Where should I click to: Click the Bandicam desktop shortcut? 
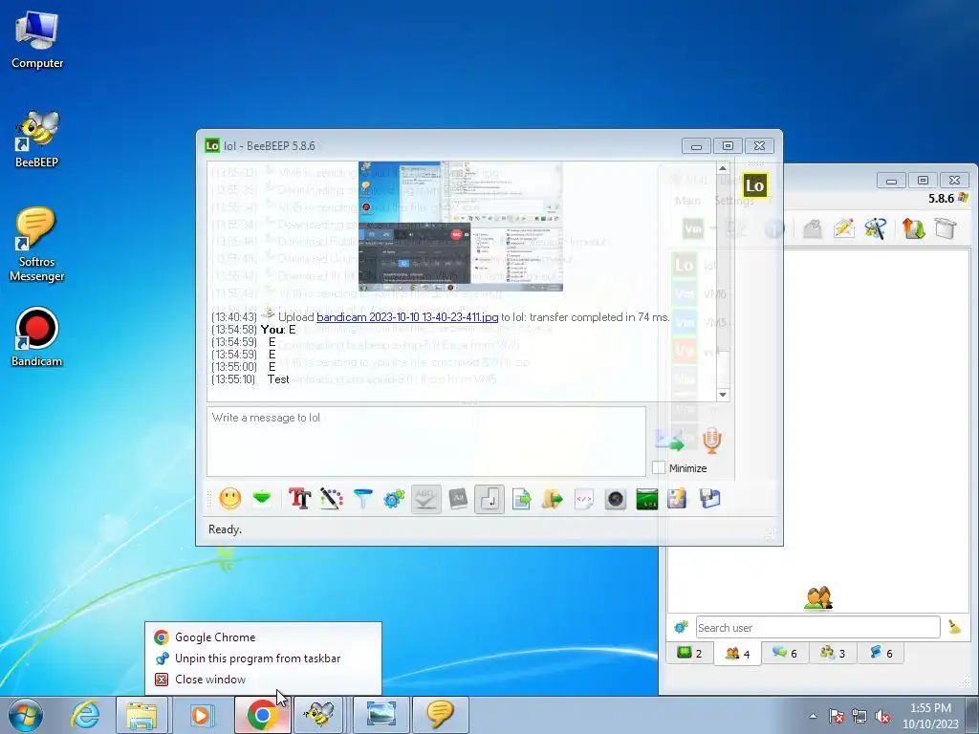[37, 337]
